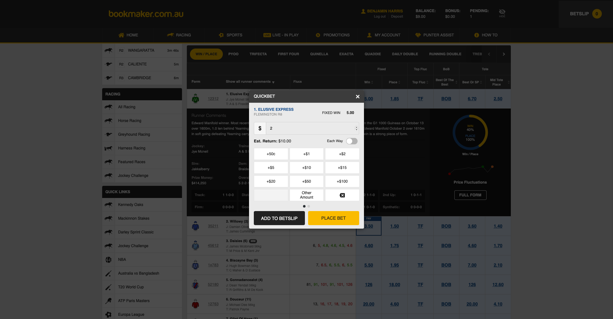
Task: Switch to the TRIFECTA tab
Action: point(258,54)
